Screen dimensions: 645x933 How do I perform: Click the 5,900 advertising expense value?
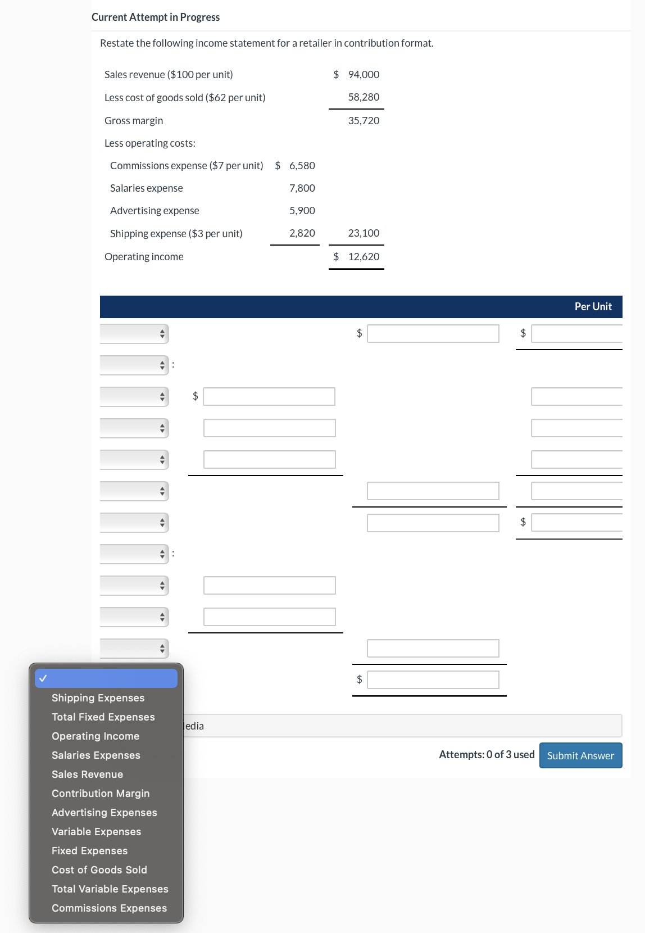(x=302, y=210)
